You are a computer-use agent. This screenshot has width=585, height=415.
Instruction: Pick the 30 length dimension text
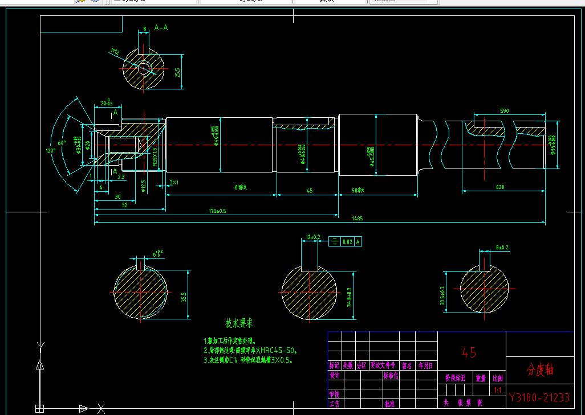pos(117,197)
